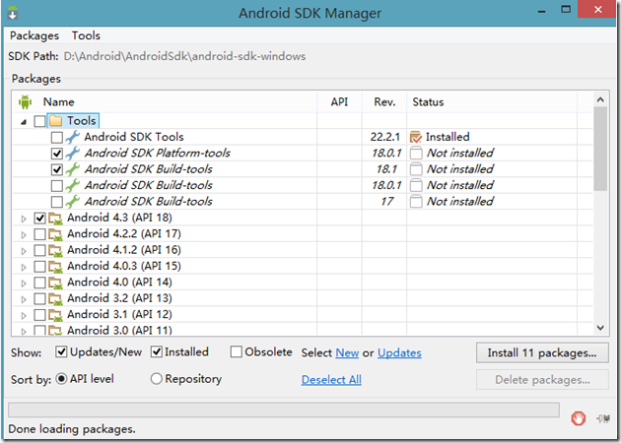Check Android SDK Build-tools 18.0.1 checkbox
The height and width of the screenshot is (443, 621).
click(56, 186)
